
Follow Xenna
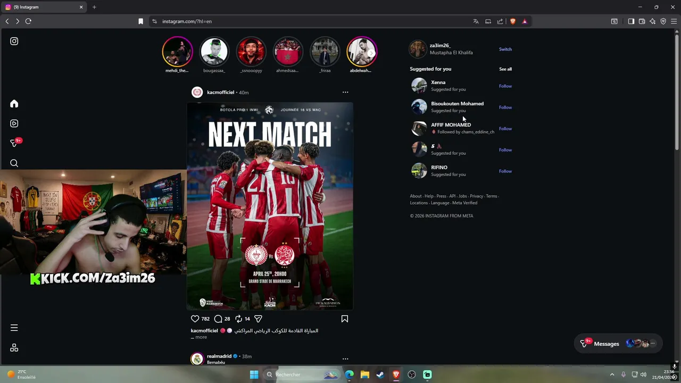tap(505, 86)
